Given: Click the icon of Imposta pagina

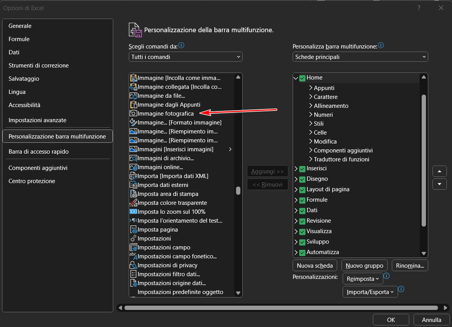Looking at the screenshot, I should pos(133,229).
